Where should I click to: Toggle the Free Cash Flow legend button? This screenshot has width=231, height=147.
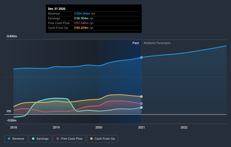(69, 139)
